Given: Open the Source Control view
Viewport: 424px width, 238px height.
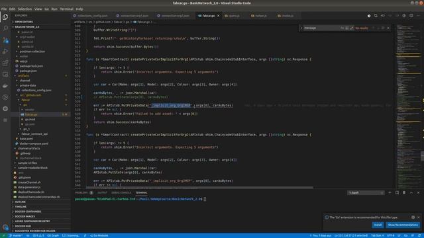Looking at the screenshot, I should 5,40.
